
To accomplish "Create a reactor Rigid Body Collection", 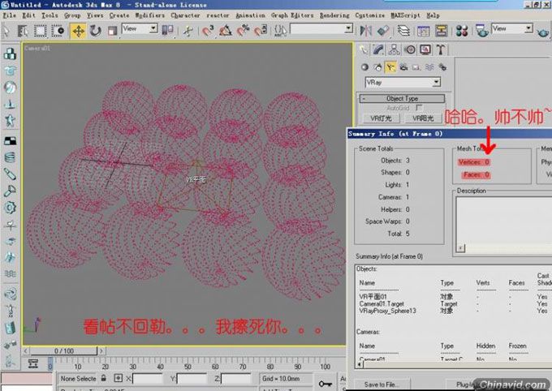I will (x=10, y=54).
